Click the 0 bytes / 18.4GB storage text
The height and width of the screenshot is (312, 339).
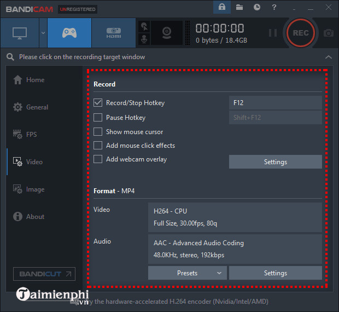pyautogui.click(x=221, y=41)
